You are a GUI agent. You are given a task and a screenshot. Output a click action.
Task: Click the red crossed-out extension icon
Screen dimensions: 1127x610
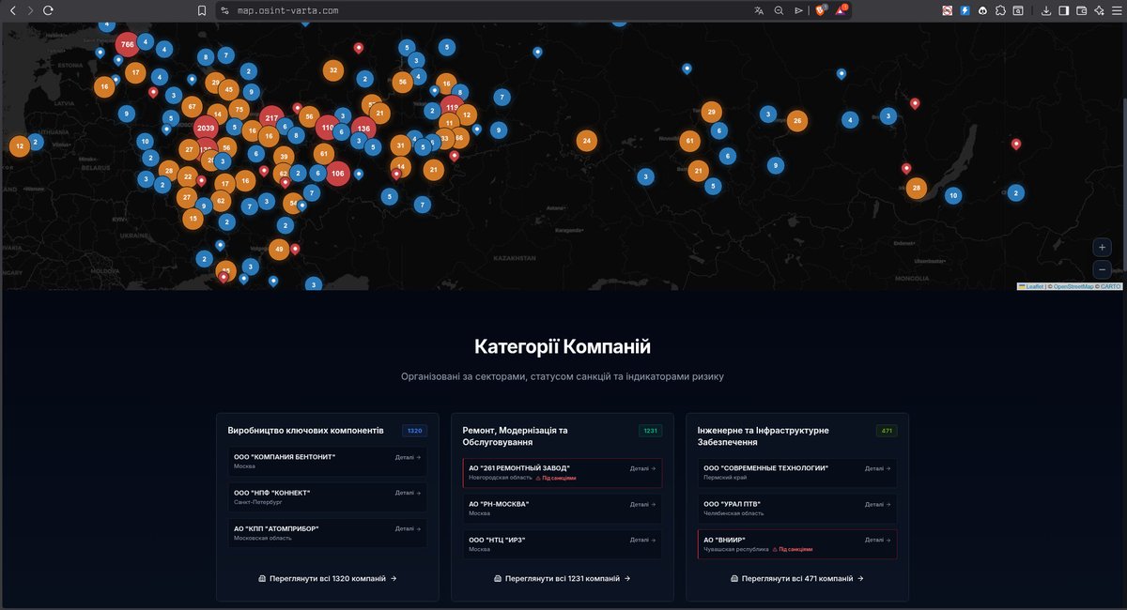948,10
